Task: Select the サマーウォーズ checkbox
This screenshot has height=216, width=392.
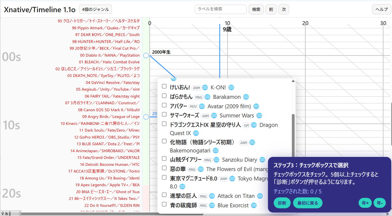Action: 164,115
